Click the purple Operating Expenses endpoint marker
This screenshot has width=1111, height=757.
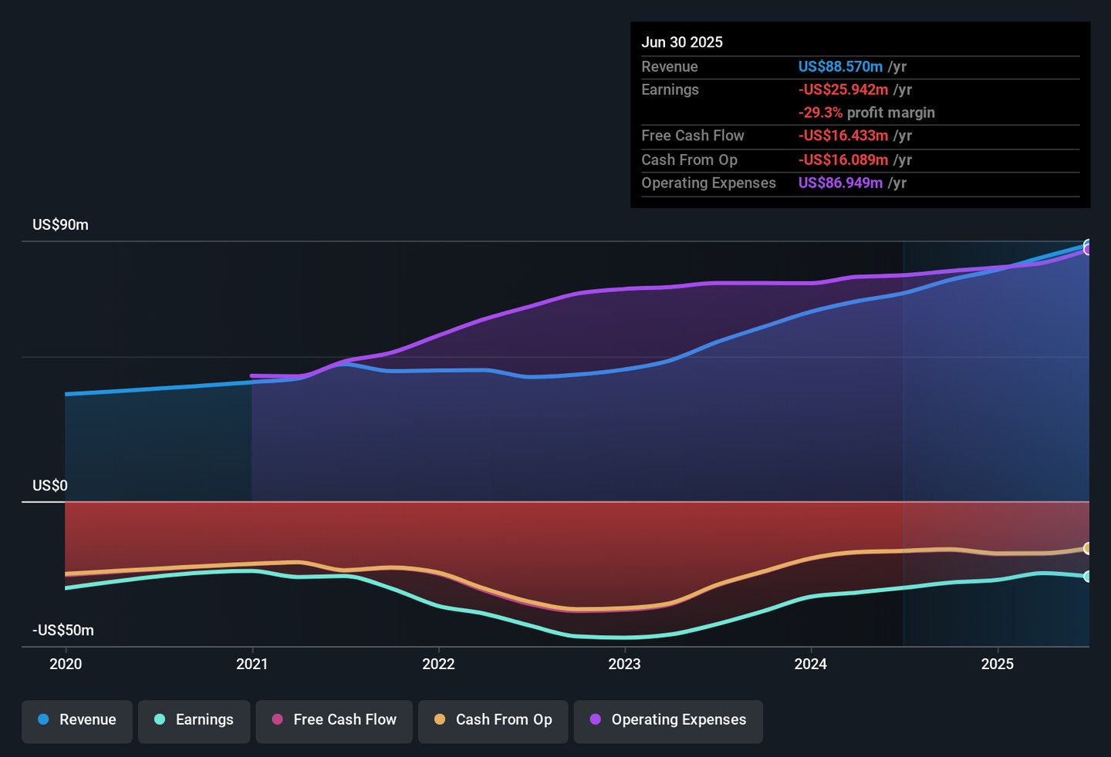point(1087,250)
